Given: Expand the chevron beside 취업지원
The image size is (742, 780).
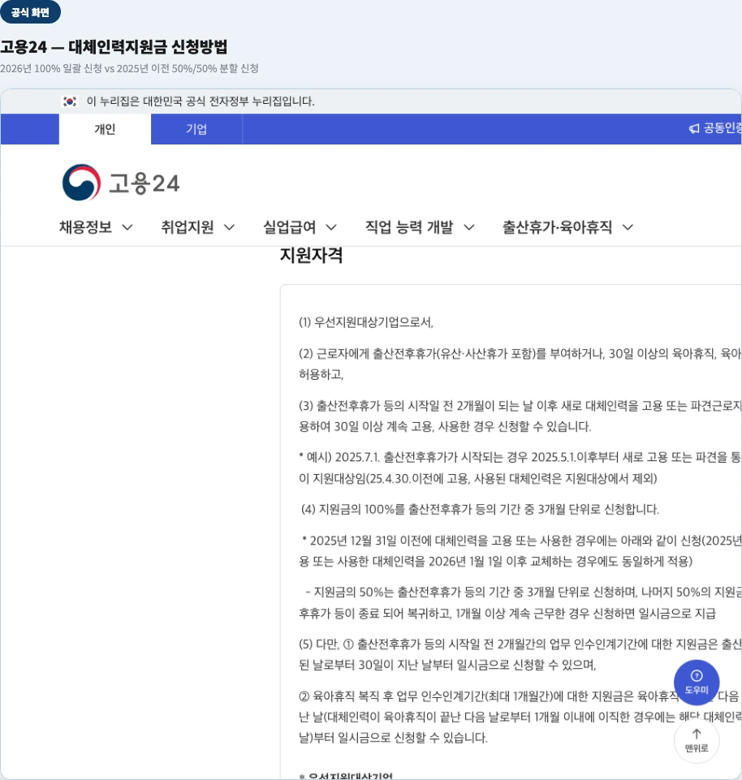Looking at the screenshot, I should [x=230, y=228].
